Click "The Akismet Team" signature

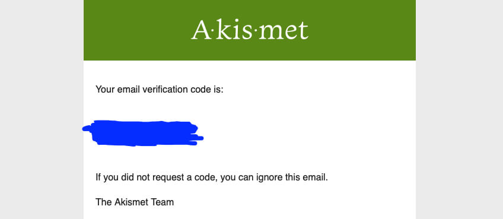click(135, 202)
